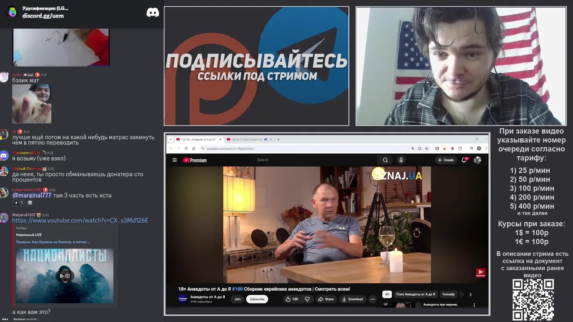Open options for Анекдоты про евреев suggestion
573x322 pixels.
coord(474,305)
